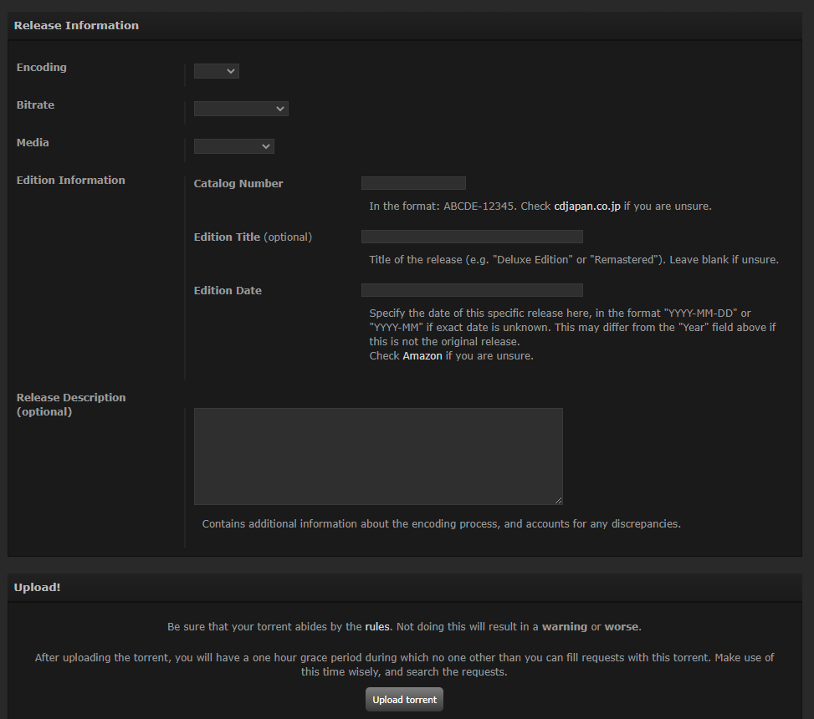Select the Release Information section header
This screenshot has height=719, width=814.
76,26
